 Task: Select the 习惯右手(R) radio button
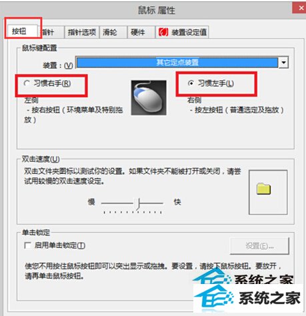(x=27, y=83)
